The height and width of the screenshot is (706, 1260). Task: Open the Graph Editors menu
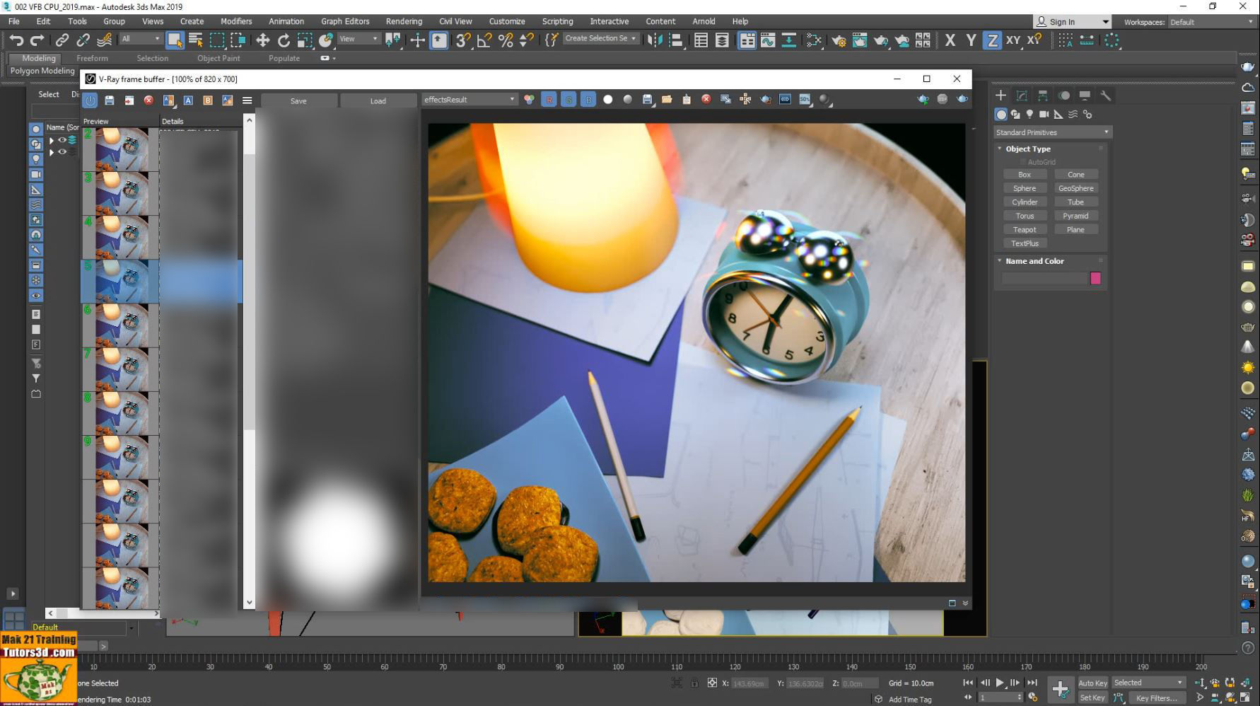coord(345,21)
